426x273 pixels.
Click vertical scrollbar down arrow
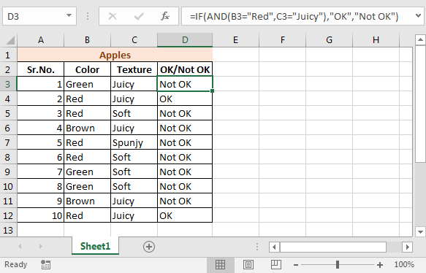click(x=420, y=232)
